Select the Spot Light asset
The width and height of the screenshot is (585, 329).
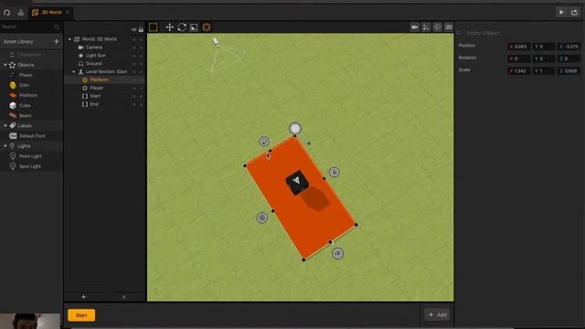pos(29,166)
